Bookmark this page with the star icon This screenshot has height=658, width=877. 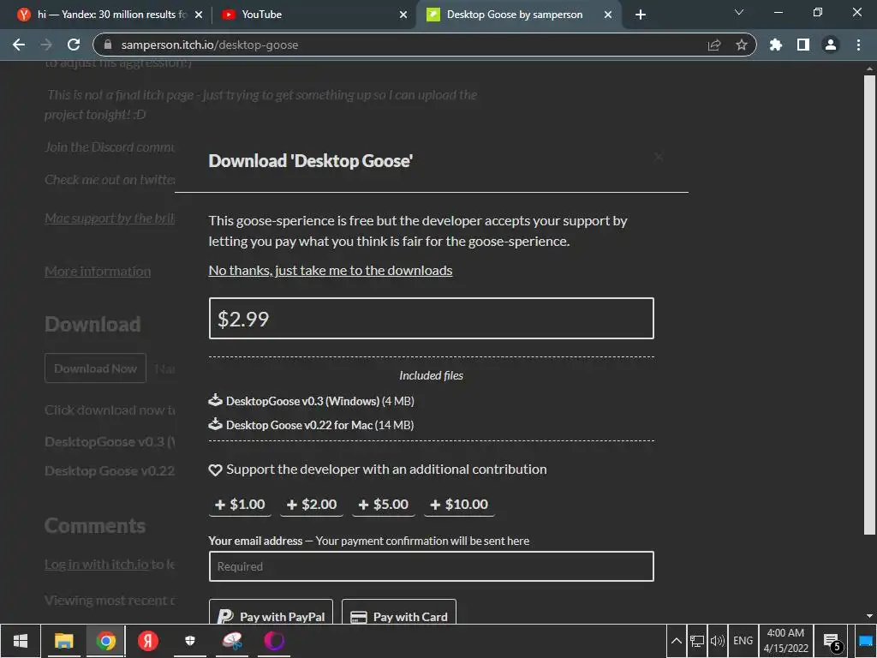[742, 45]
